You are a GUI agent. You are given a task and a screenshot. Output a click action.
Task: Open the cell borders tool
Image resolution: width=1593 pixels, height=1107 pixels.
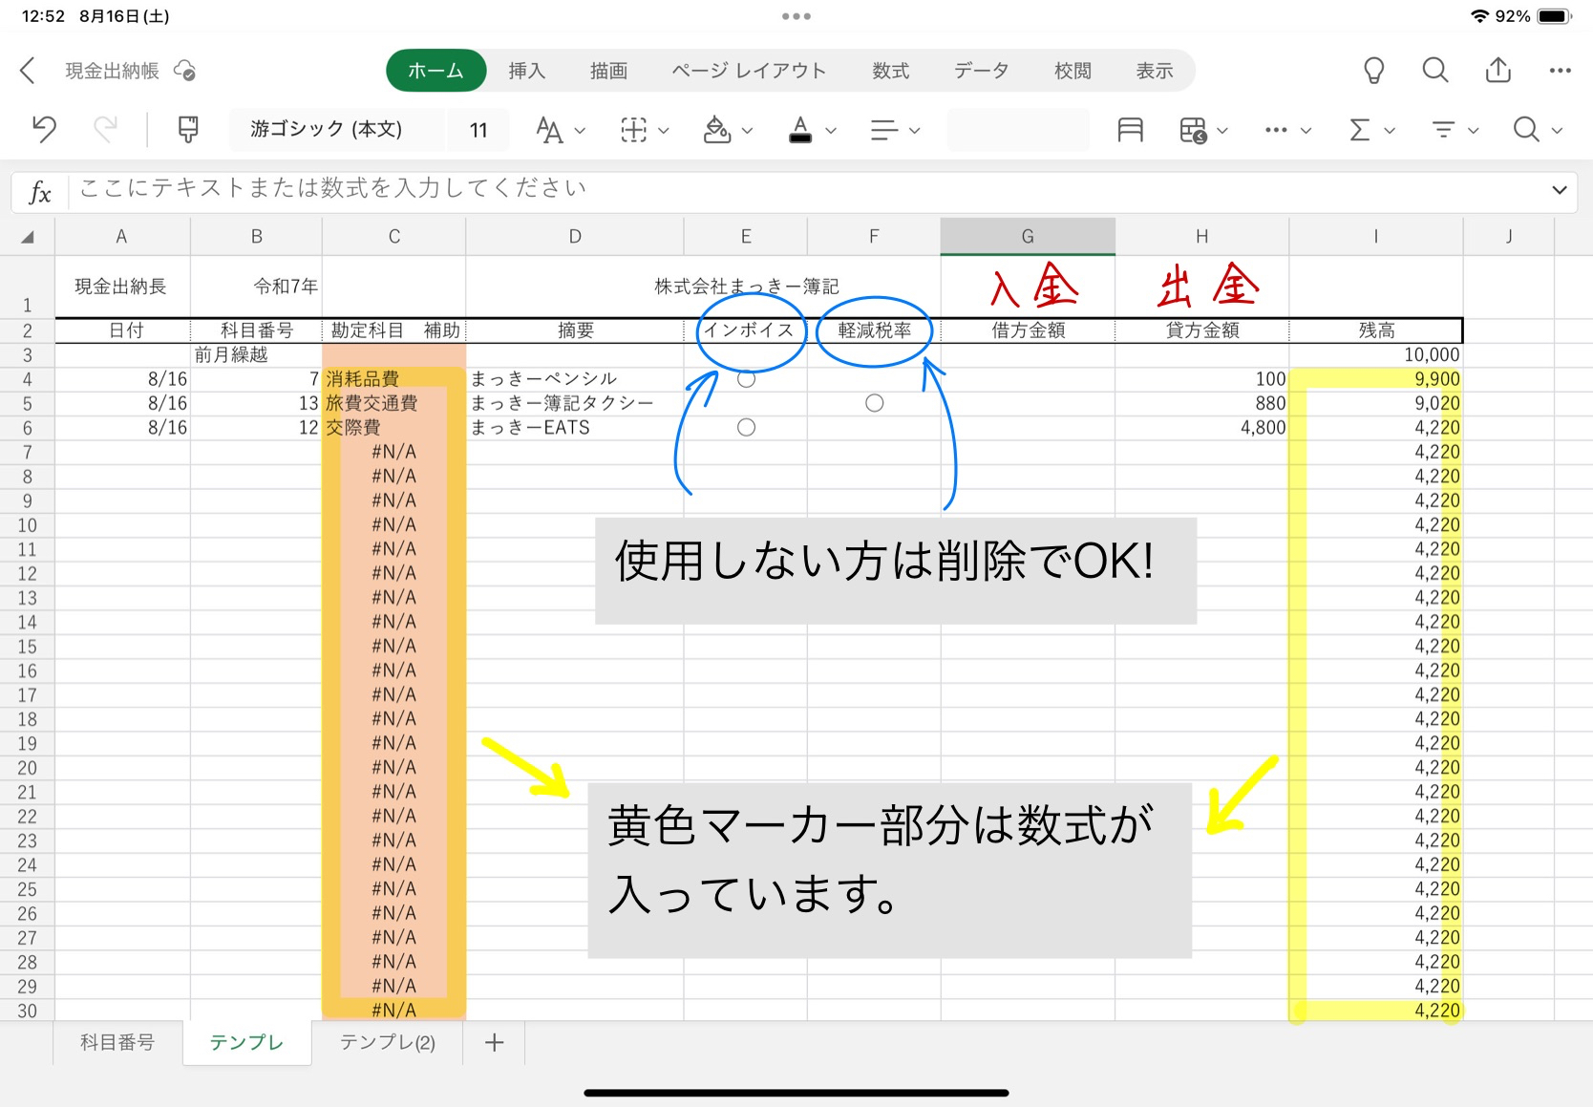pyautogui.click(x=633, y=130)
